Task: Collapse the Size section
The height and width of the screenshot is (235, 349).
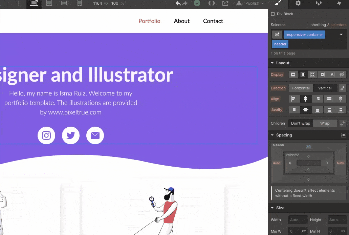Action: point(272,208)
